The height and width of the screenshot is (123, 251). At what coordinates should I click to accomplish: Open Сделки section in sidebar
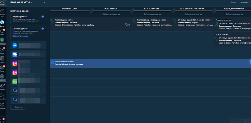point(2,23)
